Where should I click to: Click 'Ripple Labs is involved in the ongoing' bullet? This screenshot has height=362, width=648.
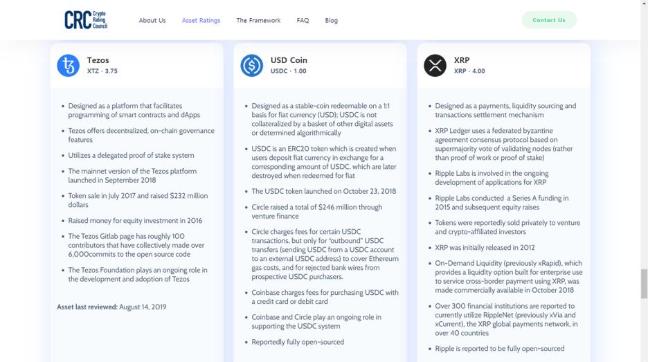point(492,178)
